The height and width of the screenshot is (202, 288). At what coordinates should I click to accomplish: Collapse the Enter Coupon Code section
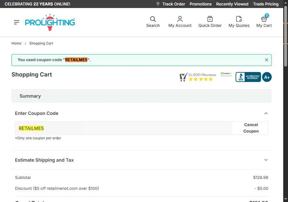point(266,113)
